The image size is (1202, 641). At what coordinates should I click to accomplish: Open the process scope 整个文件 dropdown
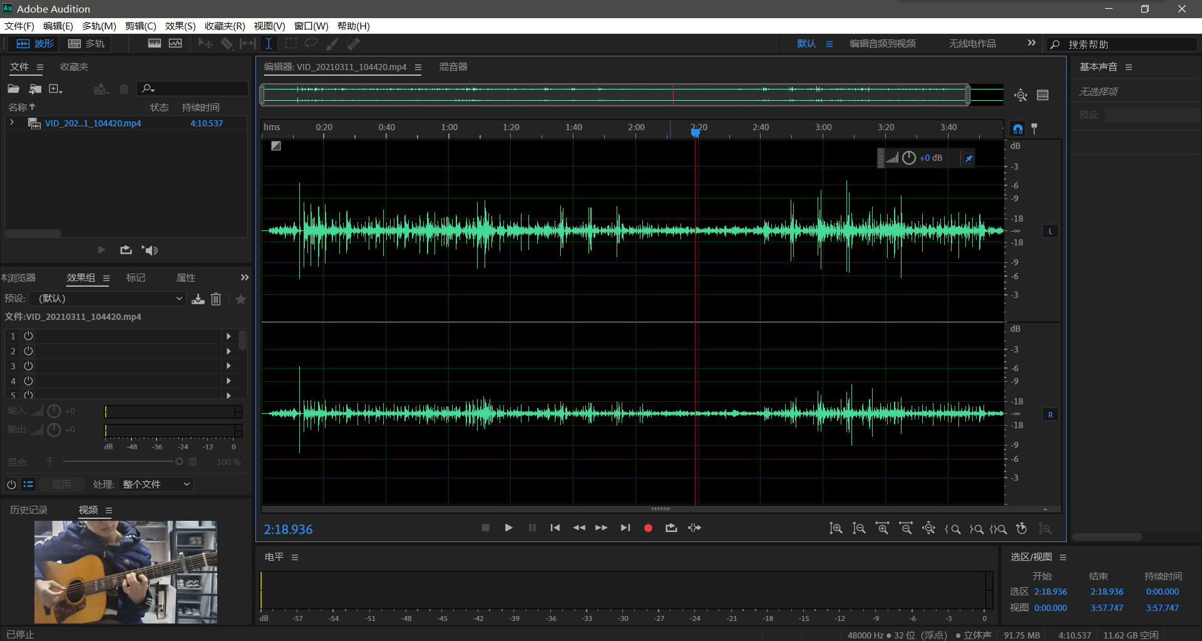(x=156, y=485)
